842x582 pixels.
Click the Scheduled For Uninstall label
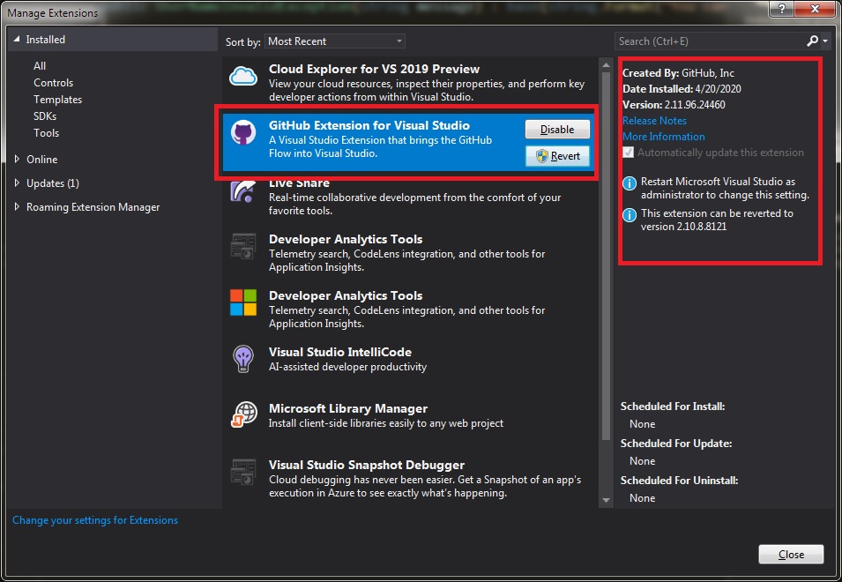click(x=679, y=481)
